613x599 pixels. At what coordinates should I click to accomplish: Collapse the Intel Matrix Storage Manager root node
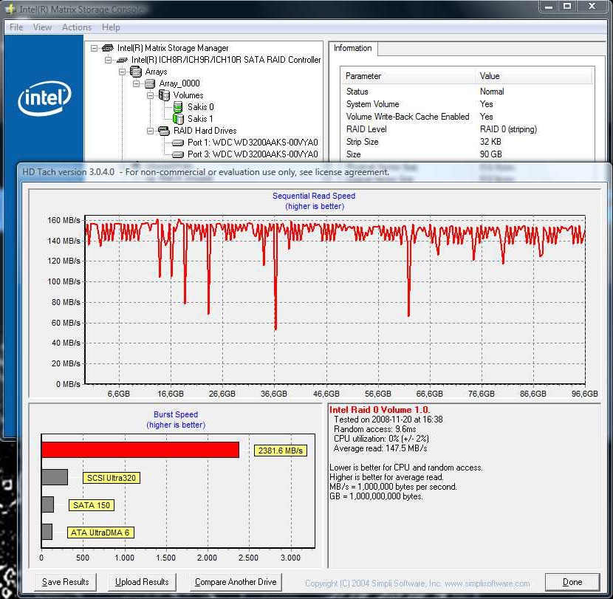(95, 48)
